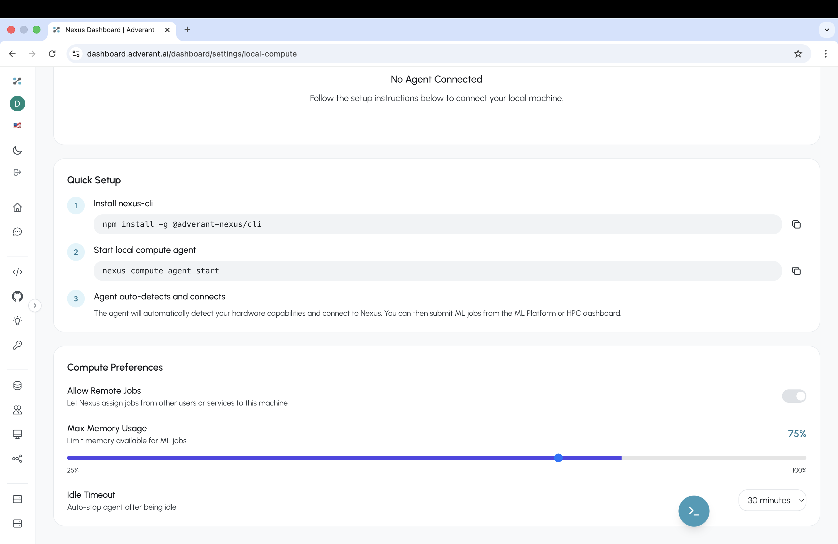Copy the nexus compute agent start command

point(796,271)
